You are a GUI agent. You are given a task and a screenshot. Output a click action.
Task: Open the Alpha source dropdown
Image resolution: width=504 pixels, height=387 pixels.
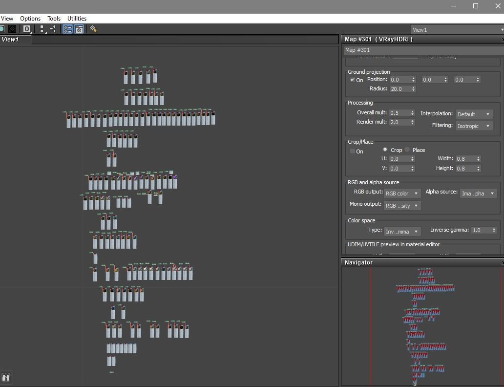478,193
